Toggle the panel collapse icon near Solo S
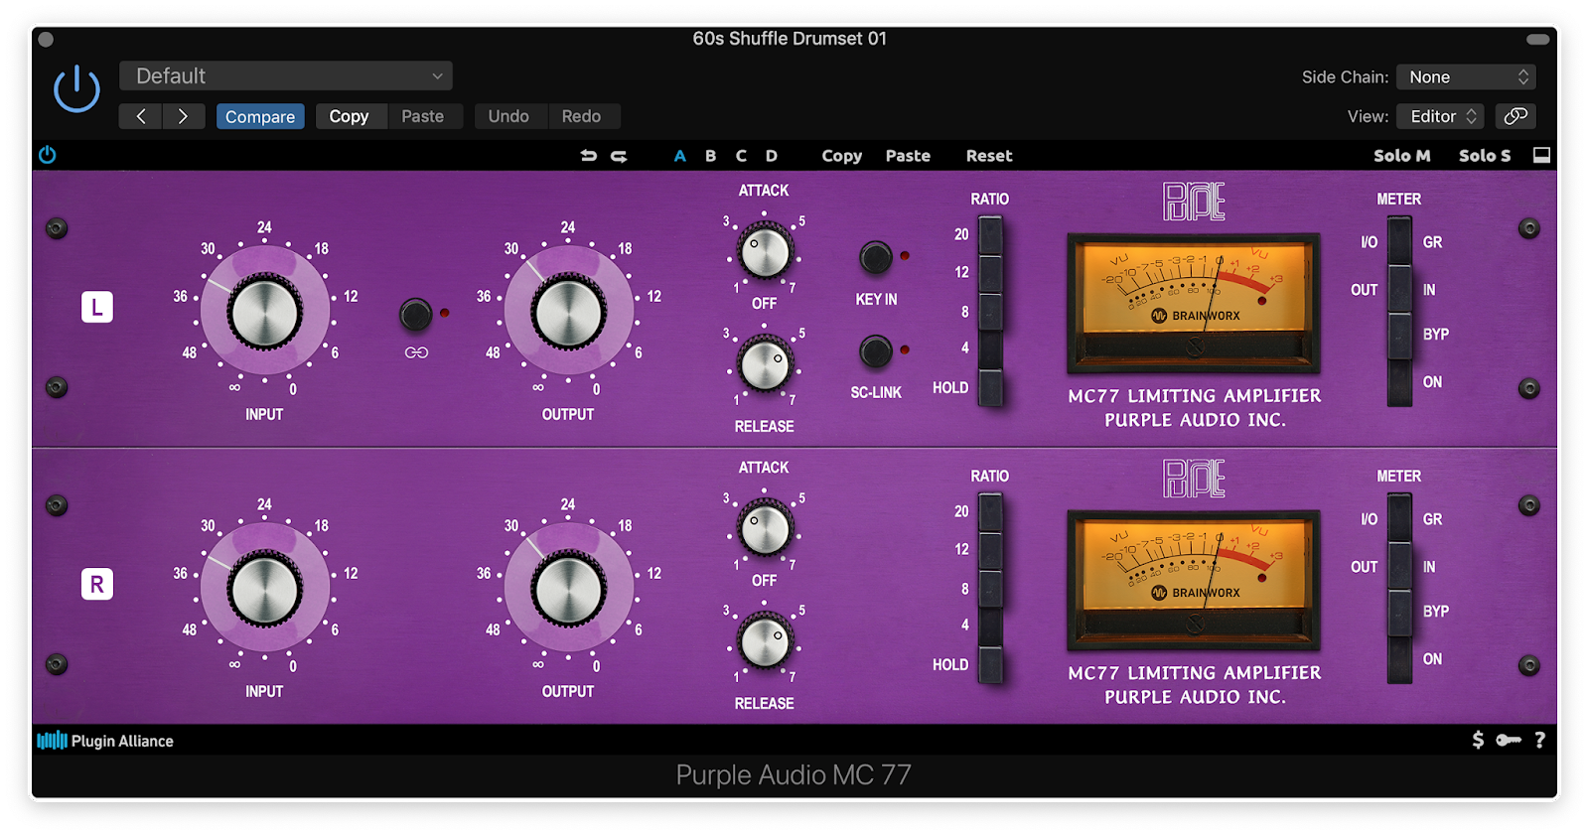Viewport: 1589px width, 835px height. (1541, 155)
